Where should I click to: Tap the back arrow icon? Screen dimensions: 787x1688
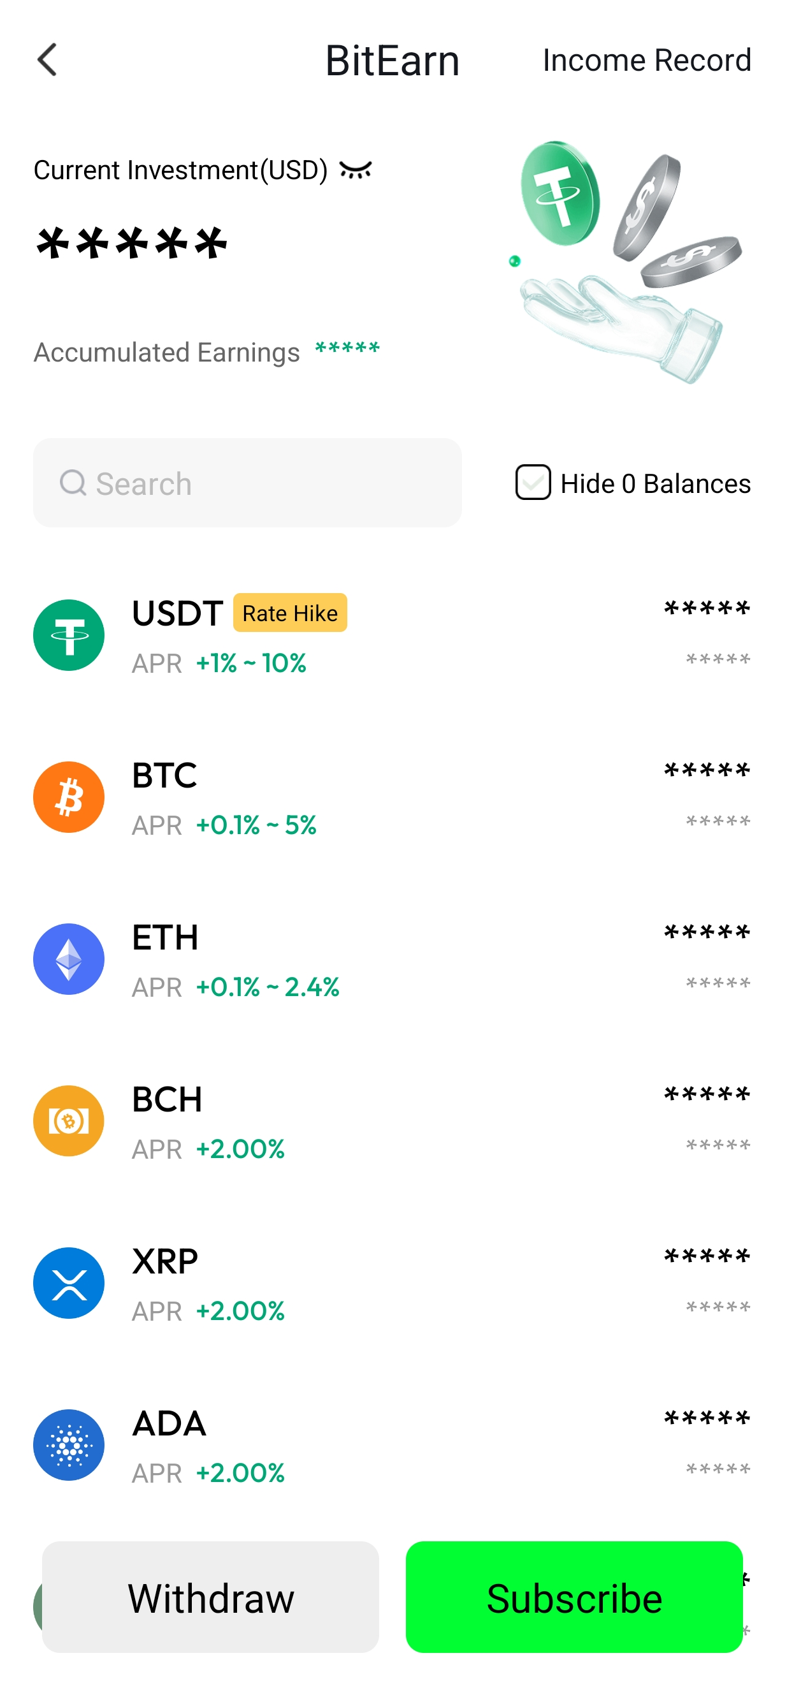click(x=47, y=61)
